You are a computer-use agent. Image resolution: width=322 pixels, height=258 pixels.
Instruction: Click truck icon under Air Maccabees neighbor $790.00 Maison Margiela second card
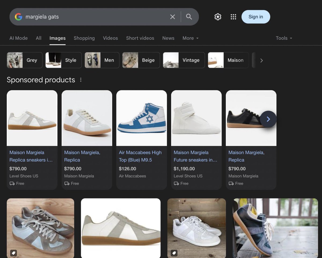67,183
